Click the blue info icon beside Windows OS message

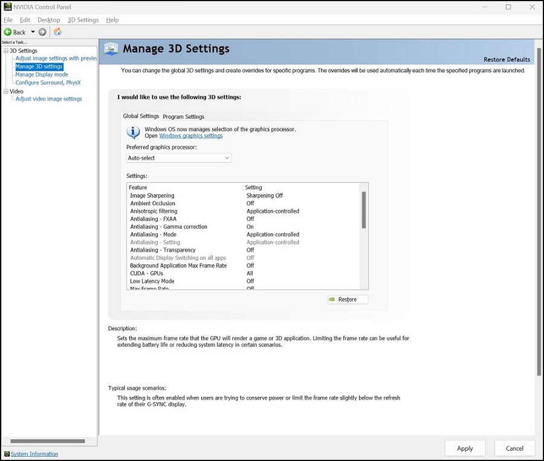pyautogui.click(x=133, y=132)
